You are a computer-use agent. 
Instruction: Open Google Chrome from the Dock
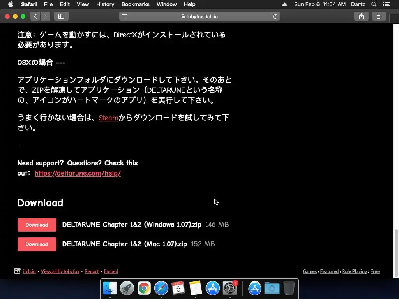pos(144,288)
